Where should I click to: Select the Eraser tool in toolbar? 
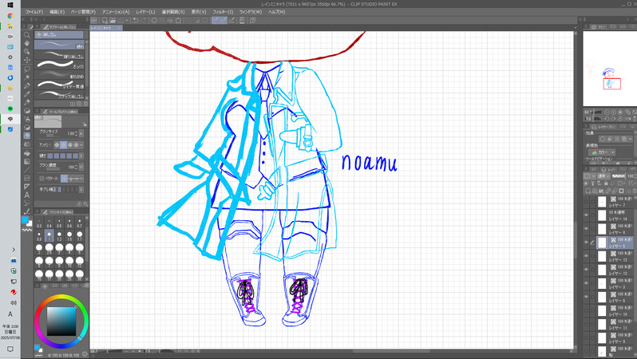coord(27,136)
